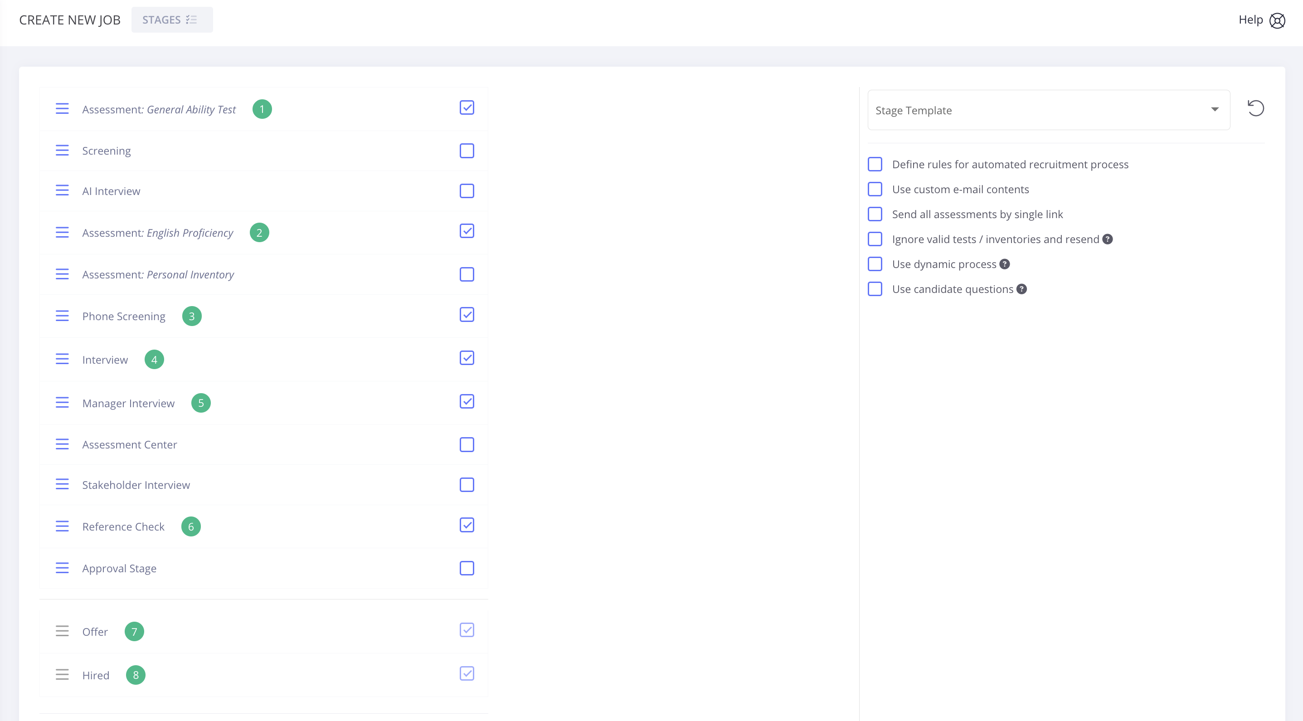Uncheck the Manager Interview stage
1303x721 pixels.
click(x=467, y=402)
